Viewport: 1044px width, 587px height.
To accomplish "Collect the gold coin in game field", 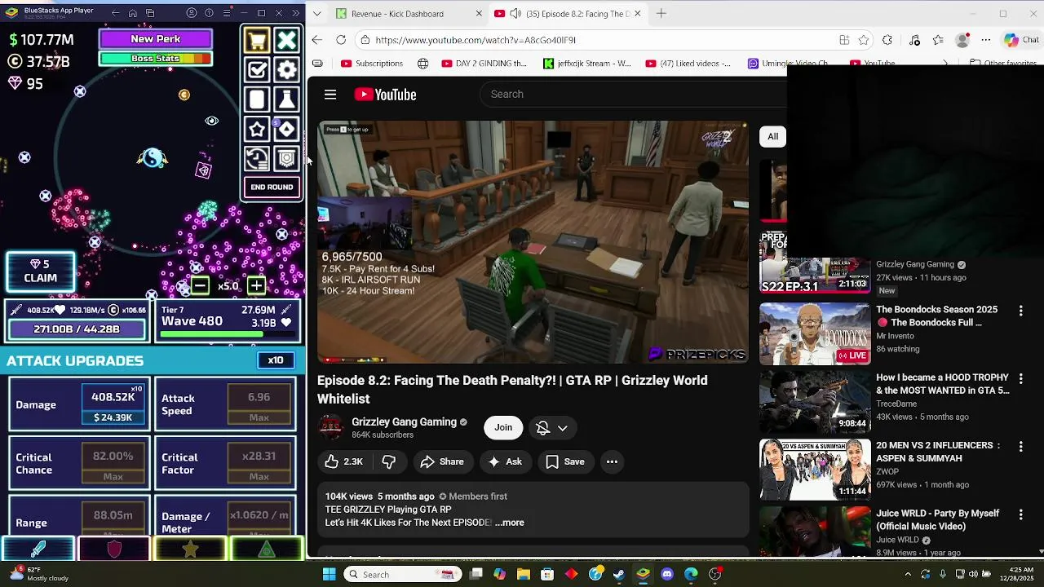I will click(x=184, y=95).
